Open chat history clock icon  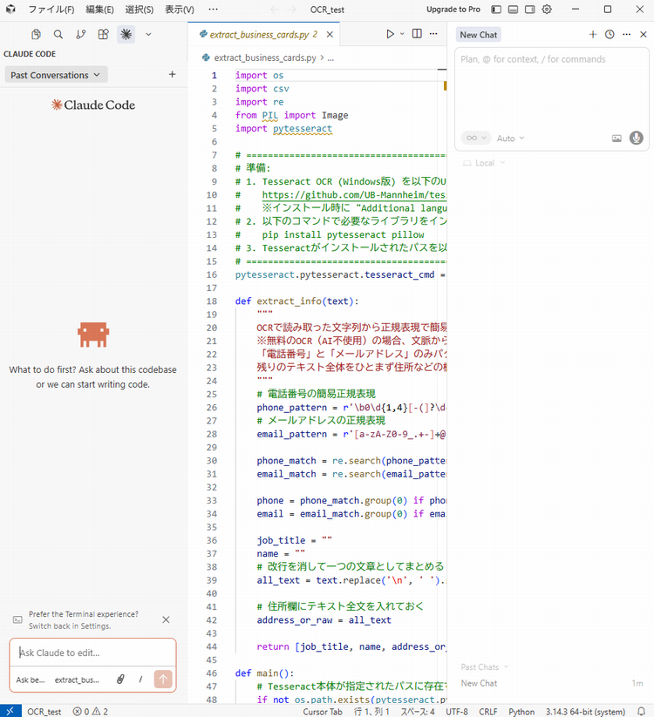(x=610, y=35)
